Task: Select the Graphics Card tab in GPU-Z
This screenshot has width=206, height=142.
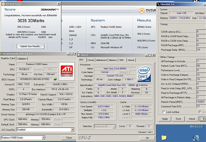Action: coord(8,58)
